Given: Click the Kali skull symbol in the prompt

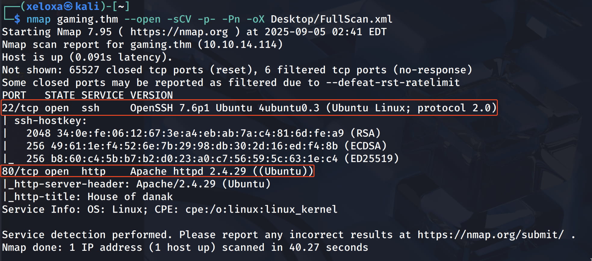Looking at the screenshot, I should 68,6.
